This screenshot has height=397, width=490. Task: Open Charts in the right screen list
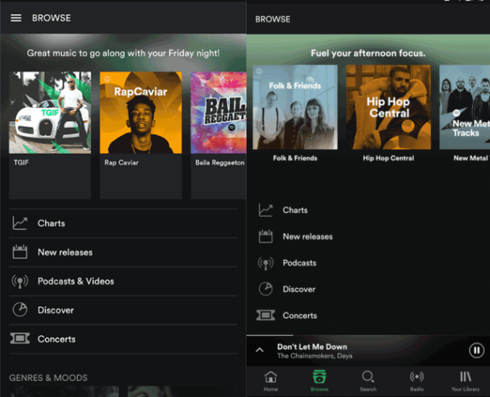368,210
